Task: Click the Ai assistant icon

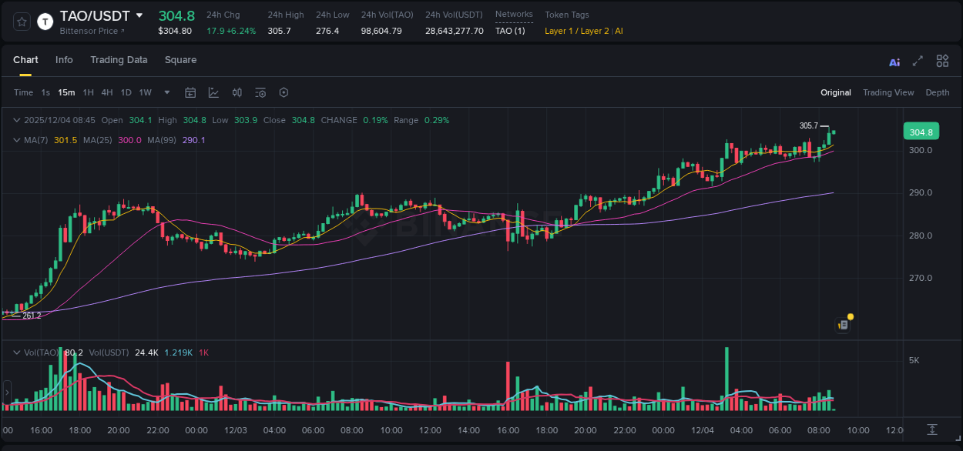Action: pos(894,60)
